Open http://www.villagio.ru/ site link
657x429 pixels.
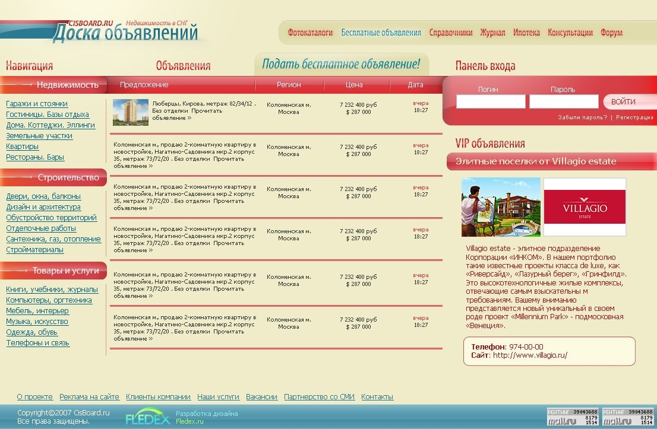530,355
